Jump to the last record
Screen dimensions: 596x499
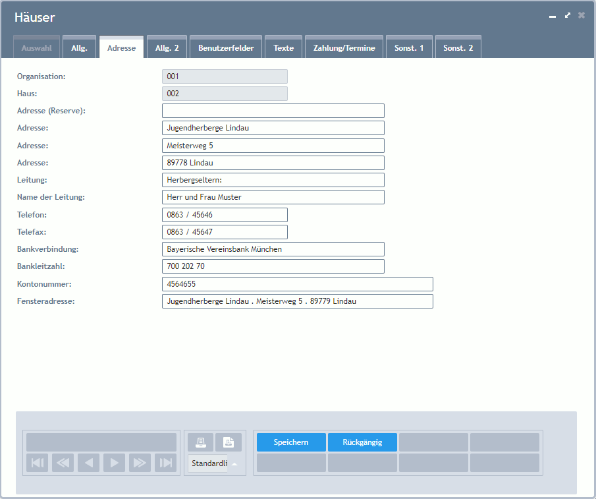[165, 463]
